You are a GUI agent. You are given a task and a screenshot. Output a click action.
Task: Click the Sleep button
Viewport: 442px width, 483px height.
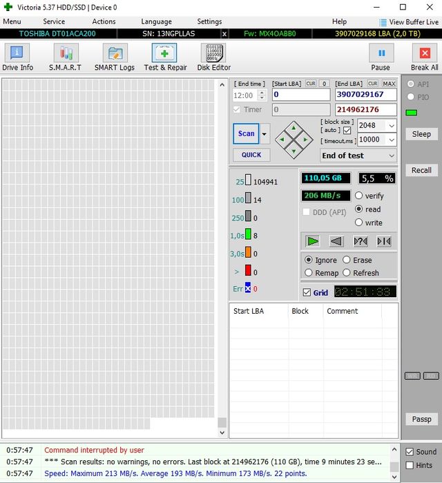[x=421, y=134]
